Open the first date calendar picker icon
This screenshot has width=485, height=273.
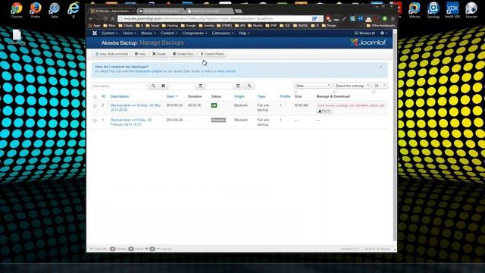[x=200, y=86]
